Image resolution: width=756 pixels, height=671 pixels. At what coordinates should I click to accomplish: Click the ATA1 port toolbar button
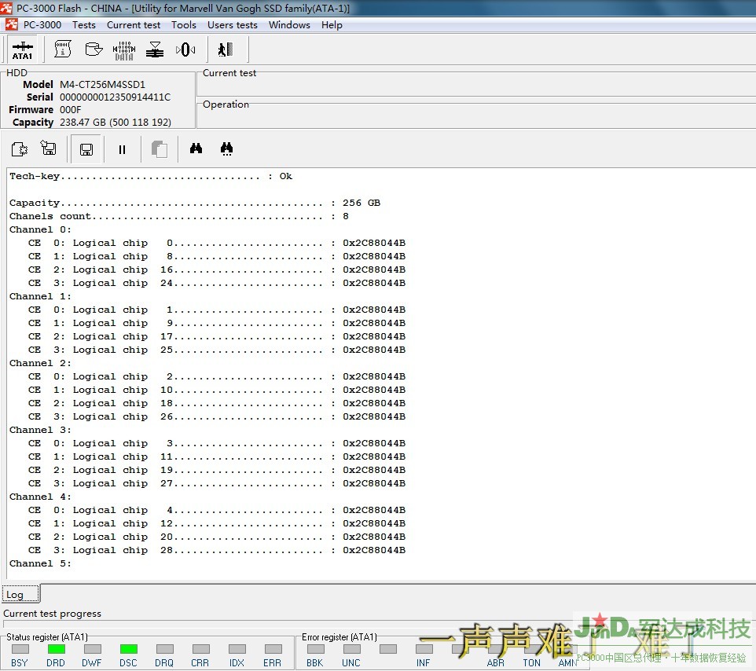22,49
